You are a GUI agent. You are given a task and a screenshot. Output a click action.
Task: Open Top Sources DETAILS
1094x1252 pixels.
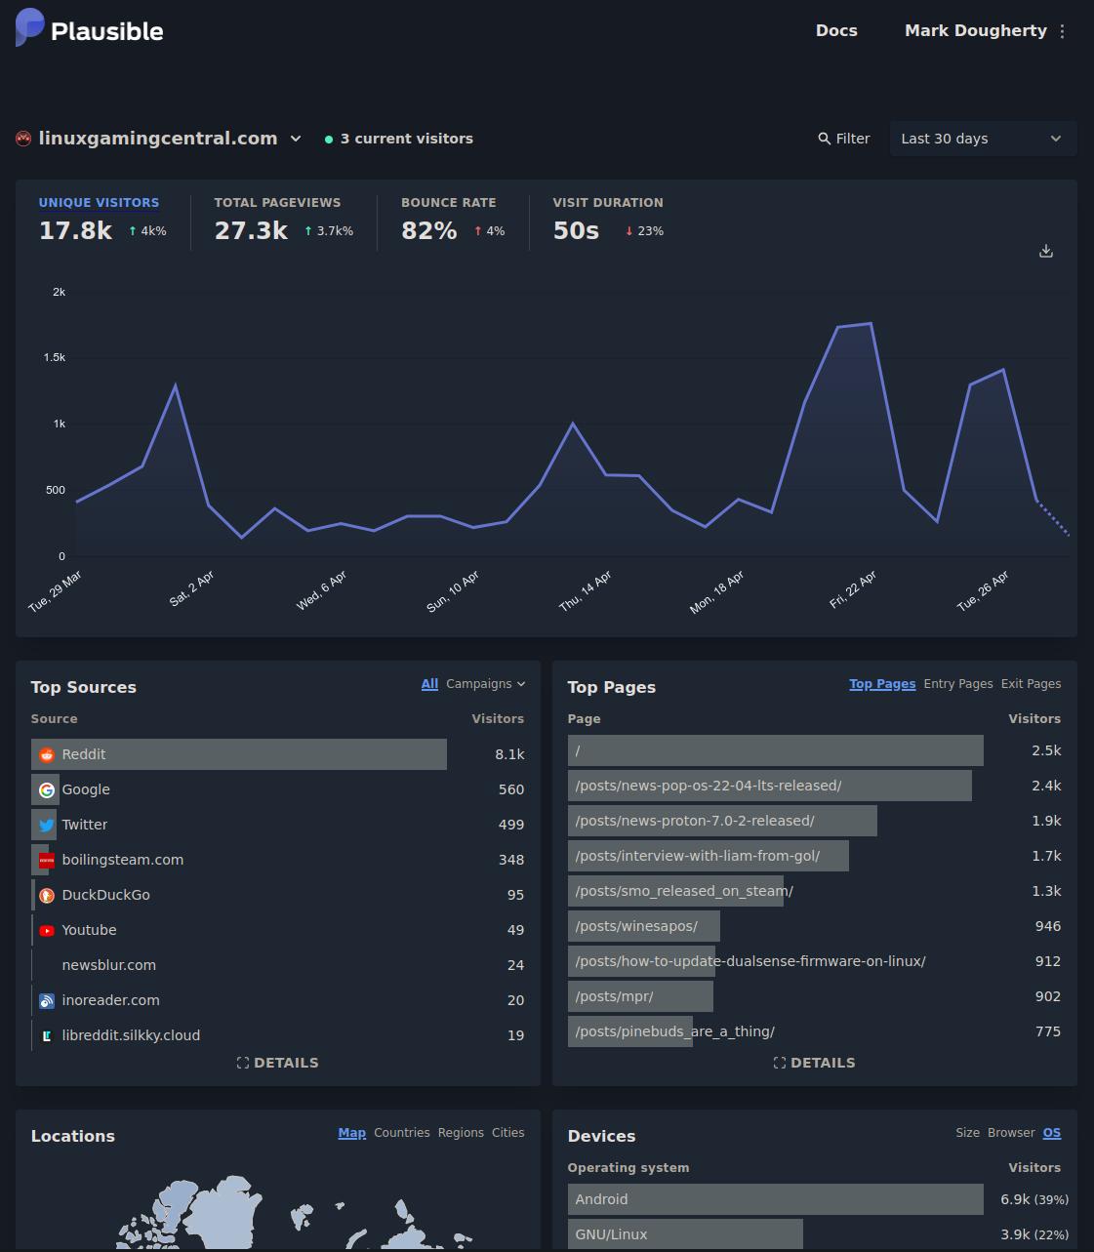click(278, 1063)
